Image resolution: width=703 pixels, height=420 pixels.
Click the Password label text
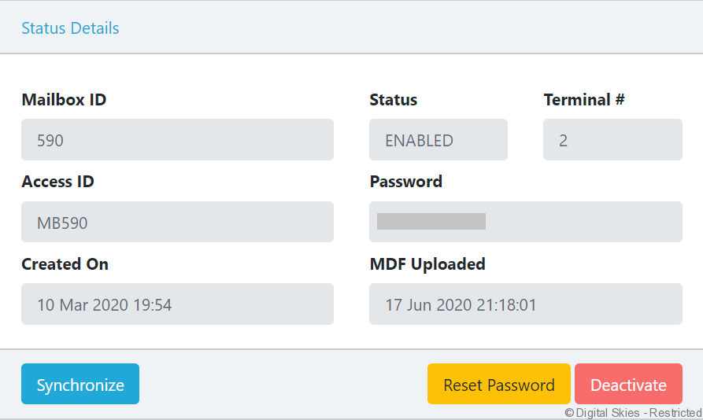pyautogui.click(x=405, y=182)
